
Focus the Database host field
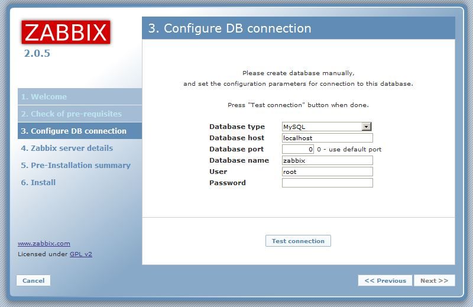[328, 138]
